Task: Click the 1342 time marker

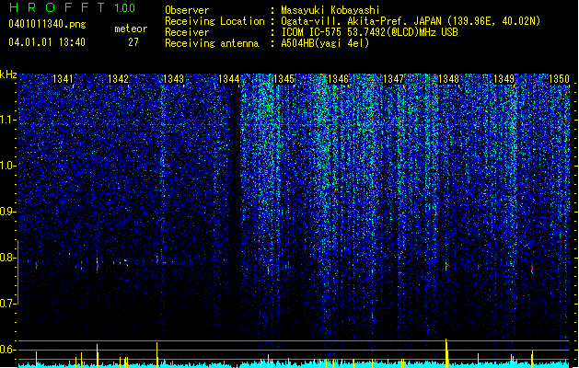Action: [x=118, y=78]
